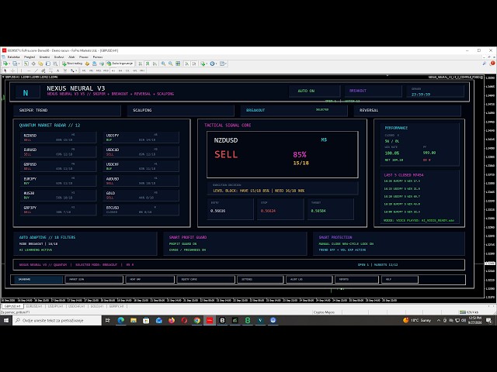Click the taskbar search input field
This screenshot has width=497, height=372.
point(57,320)
